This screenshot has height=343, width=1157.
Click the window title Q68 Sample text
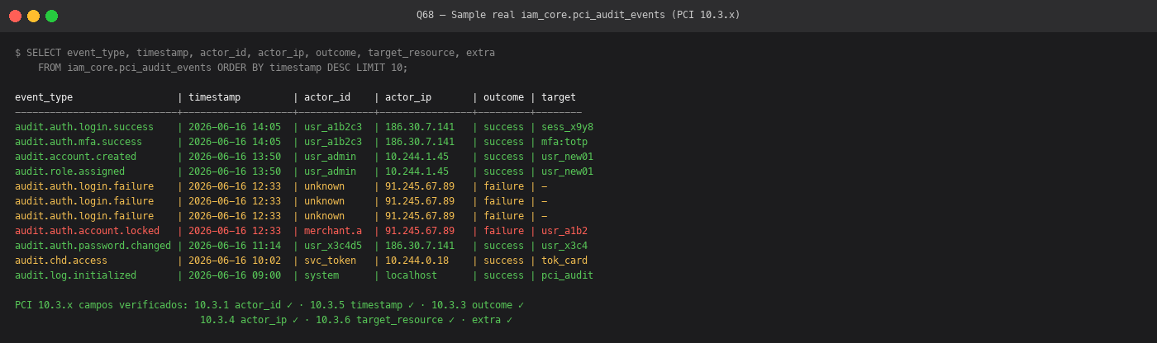[578, 15]
